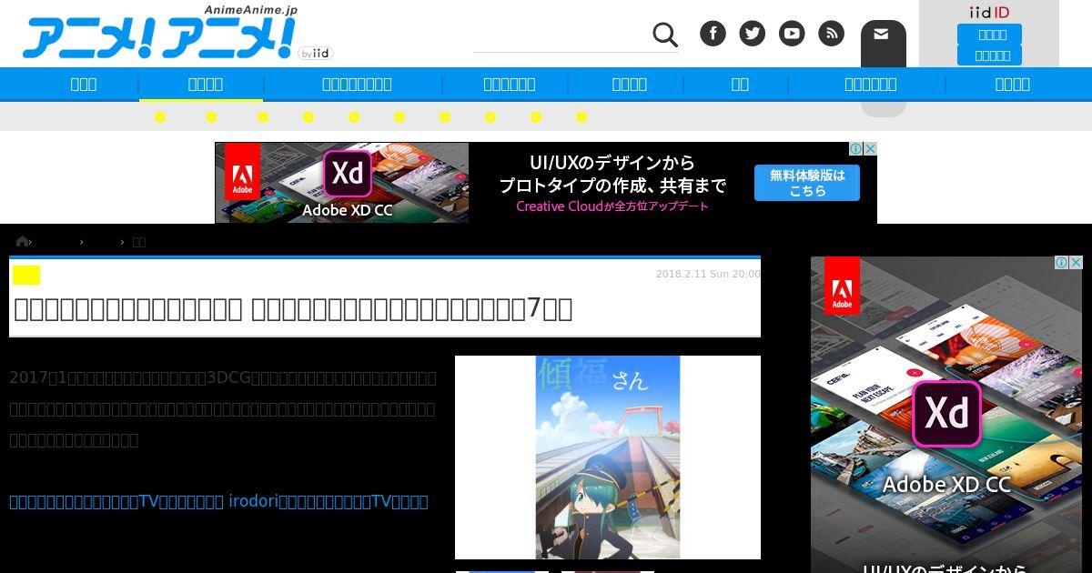The image size is (1092, 573).
Task: Click last yellow dot in sub-navigation
Action: tap(581, 116)
